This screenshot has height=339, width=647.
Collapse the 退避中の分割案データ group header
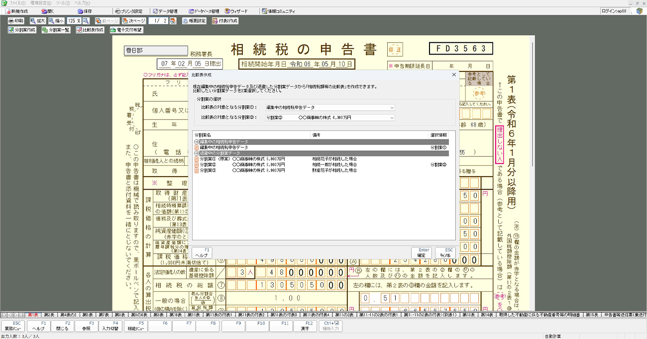tap(197, 153)
